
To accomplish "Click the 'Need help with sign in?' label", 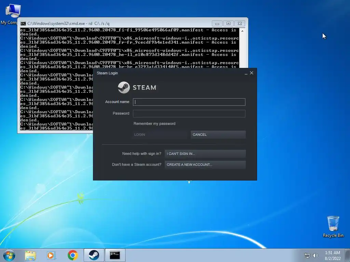I will [x=142, y=154].
